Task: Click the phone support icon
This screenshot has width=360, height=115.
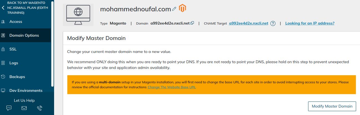Action: 39,108
